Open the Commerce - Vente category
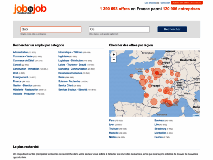The image size is (213, 160). point(23,56)
